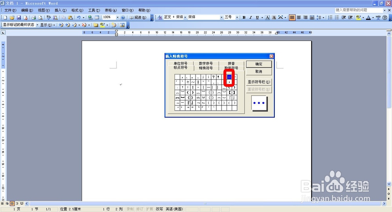Insert a hyperlink with the globe icon
Screen dimensions: 392x212
pos(90,18)
